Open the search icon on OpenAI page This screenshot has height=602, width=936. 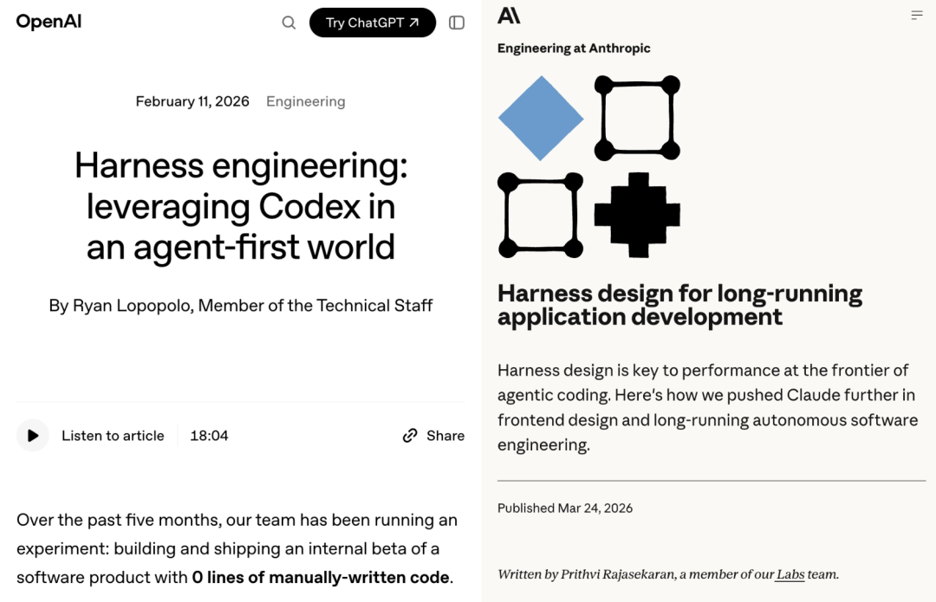pos(289,23)
